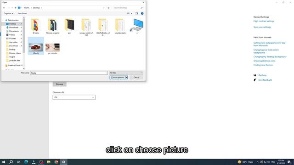This screenshot has height=165, width=294.
Task: Open the All files type dropdown
Action: point(126,73)
